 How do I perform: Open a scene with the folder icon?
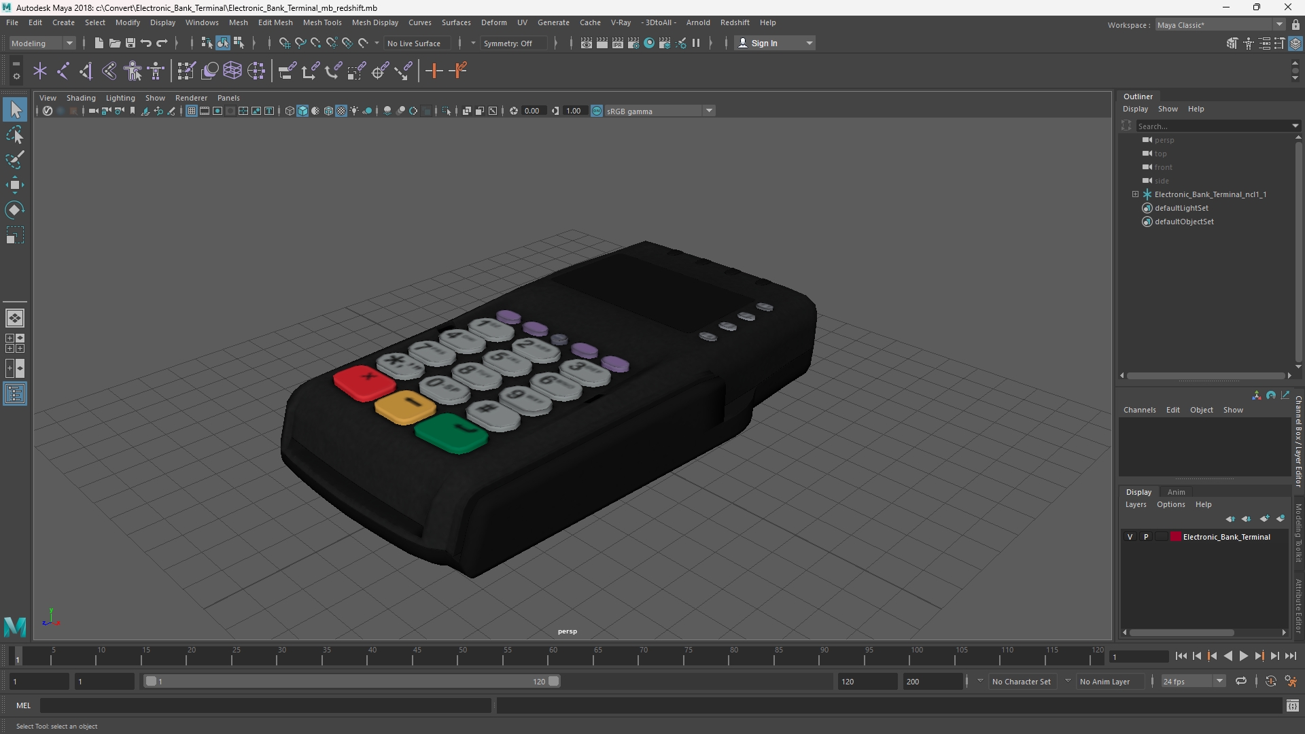(x=114, y=43)
